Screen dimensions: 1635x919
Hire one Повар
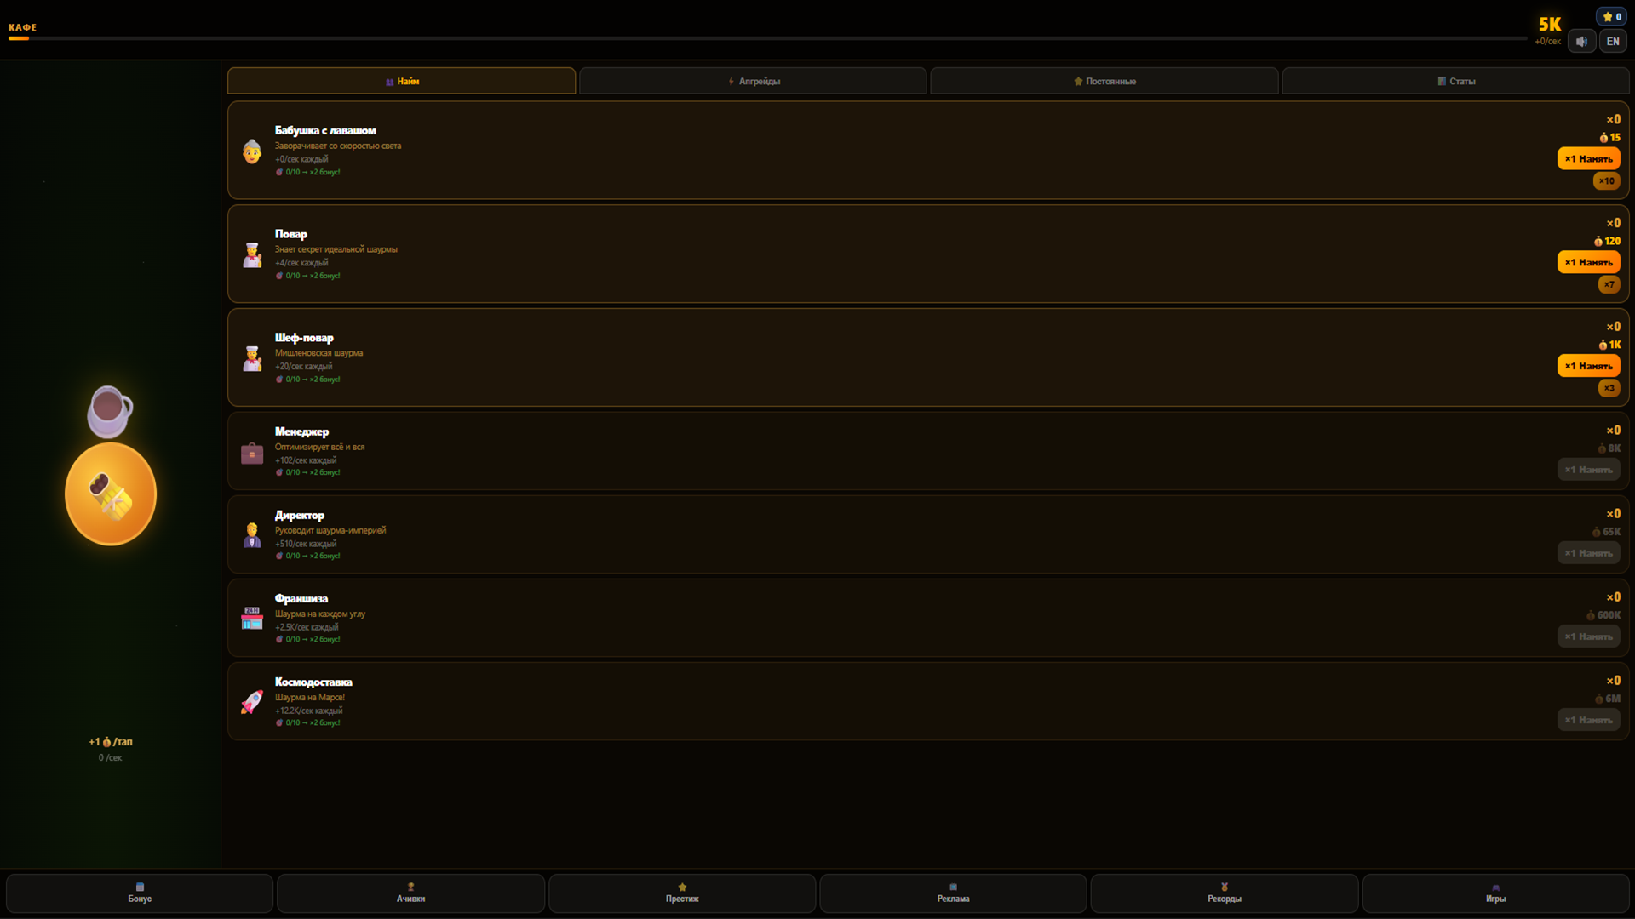pyautogui.click(x=1588, y=262)
